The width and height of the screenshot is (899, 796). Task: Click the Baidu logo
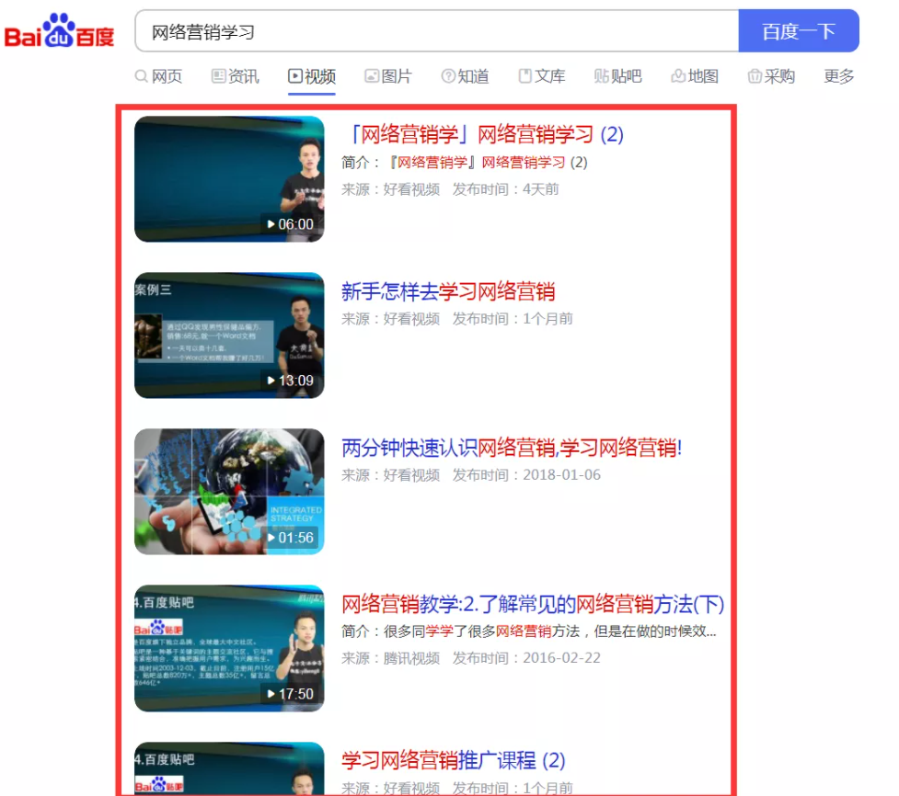(59, 31)
